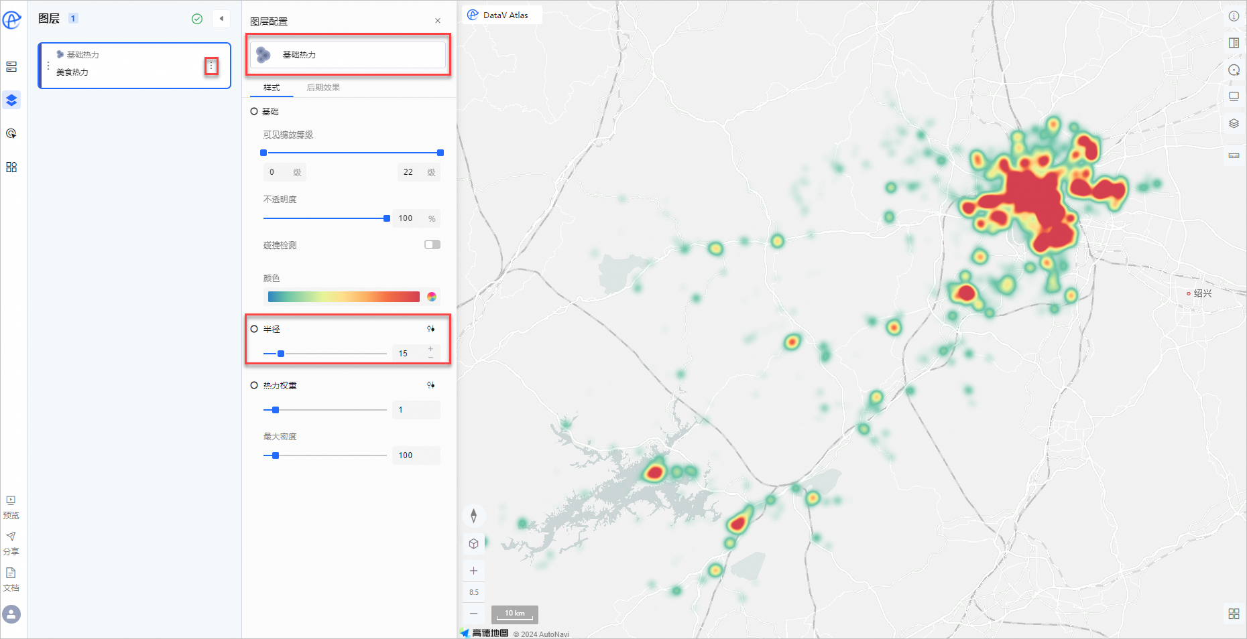Select the 美食热力 layer row
Screen dimensions: 1247x639
135,66
